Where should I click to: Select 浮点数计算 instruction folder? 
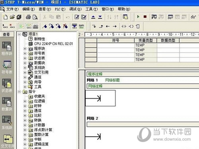coord(43,130)
